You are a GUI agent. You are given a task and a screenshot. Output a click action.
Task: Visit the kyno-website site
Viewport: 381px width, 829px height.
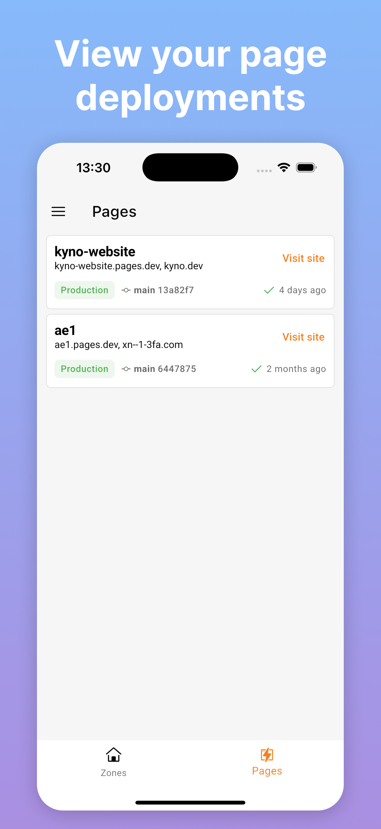tap(303, 258)
